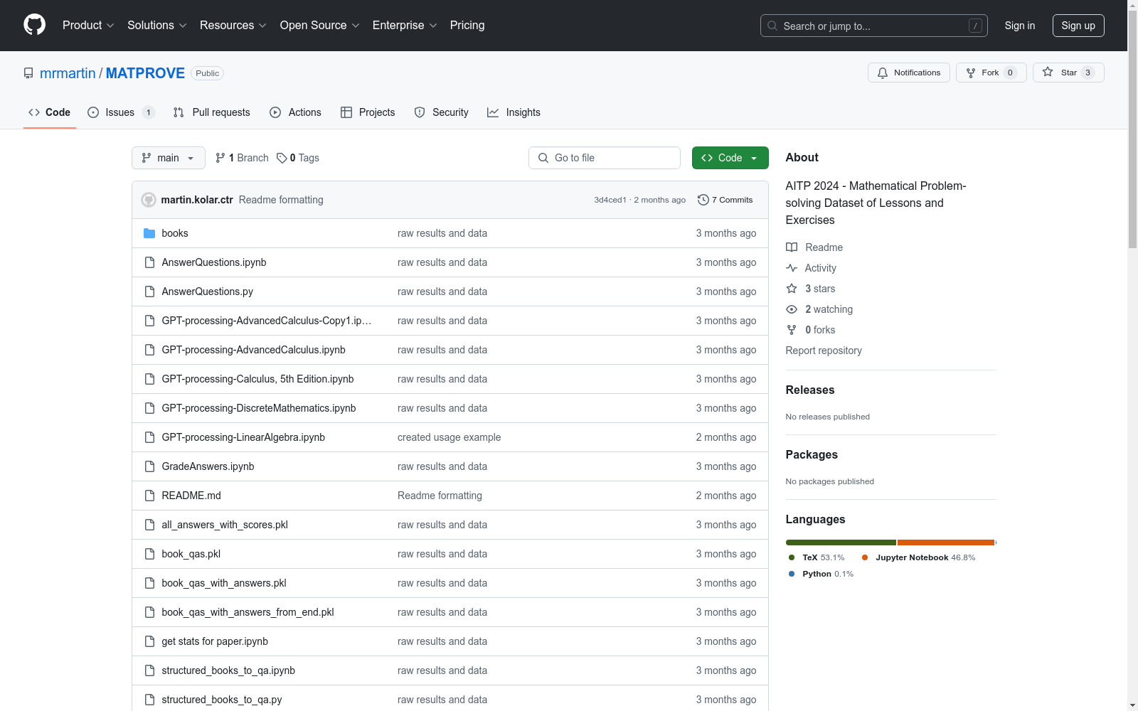Click the Sign up button
This screenshot has width=1138, height=711.
pos(1078,26)
